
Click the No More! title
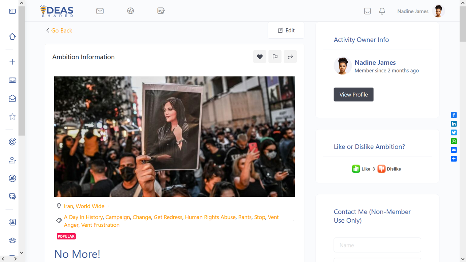[77, 254]
